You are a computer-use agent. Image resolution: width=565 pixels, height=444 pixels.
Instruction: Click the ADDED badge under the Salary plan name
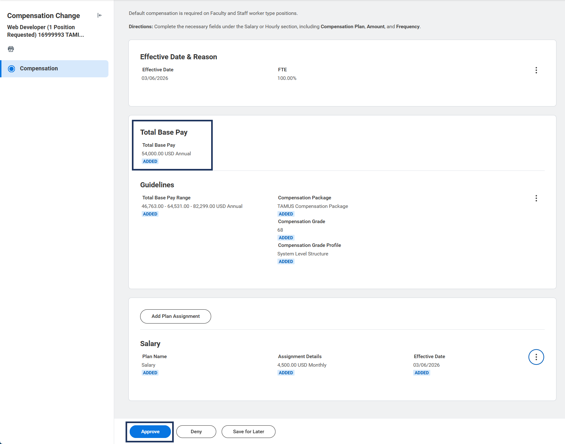150,373
